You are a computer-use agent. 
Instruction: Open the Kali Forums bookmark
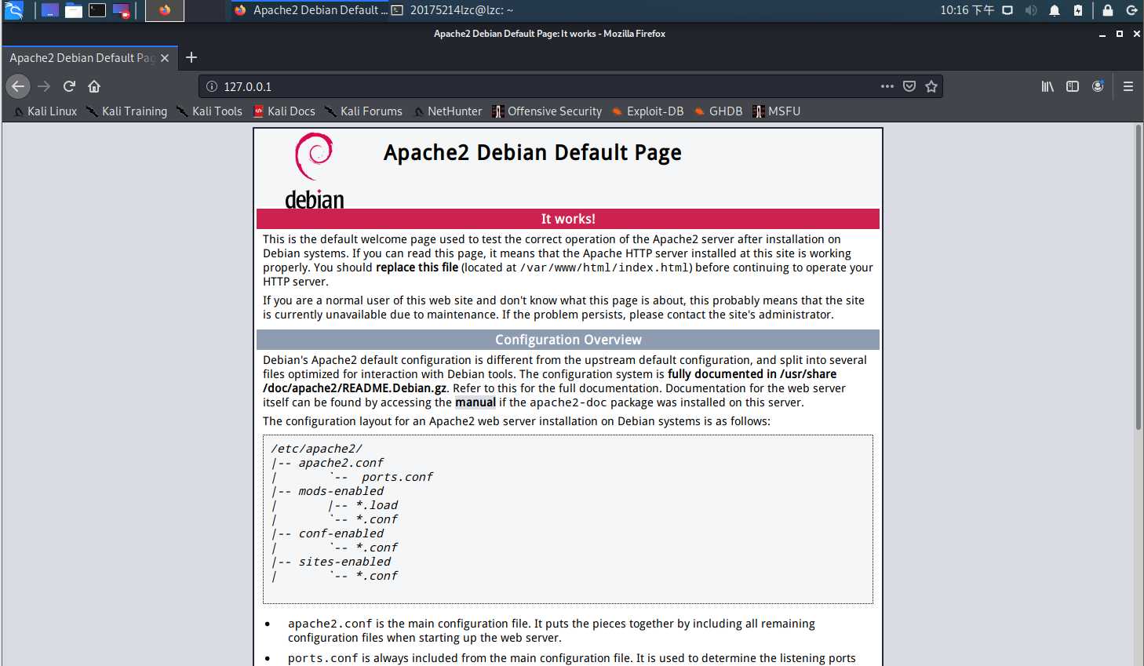pos(363,111)
